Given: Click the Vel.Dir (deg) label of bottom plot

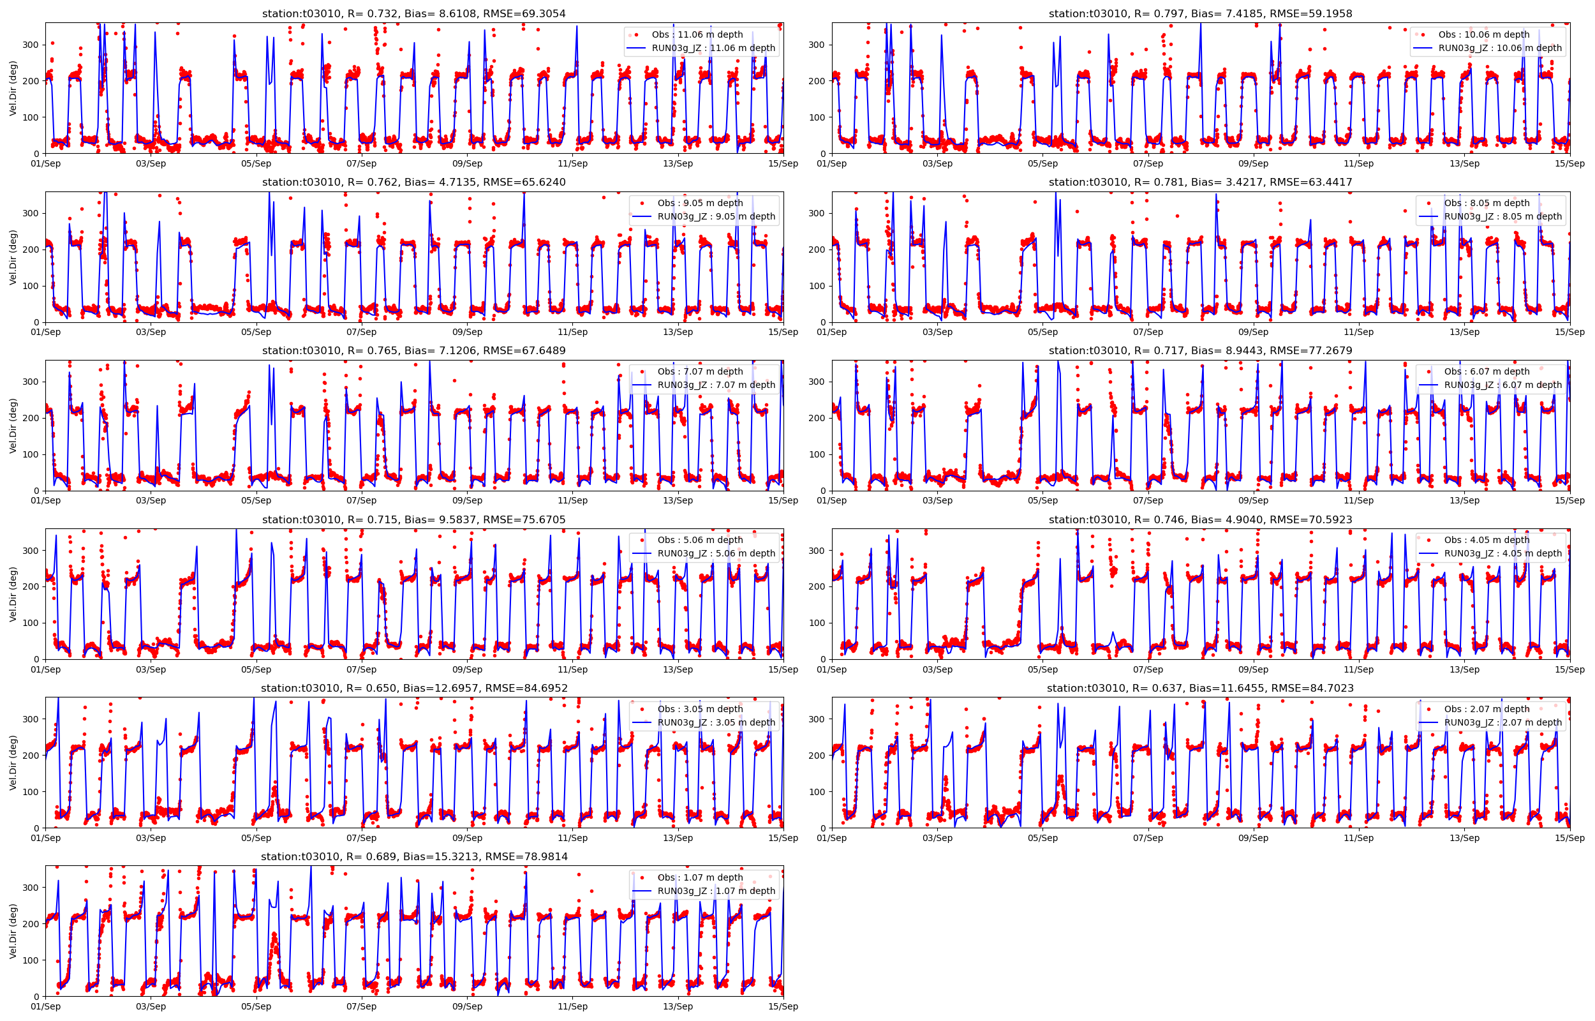Looking at the screenshot, I should pos(13,931).
